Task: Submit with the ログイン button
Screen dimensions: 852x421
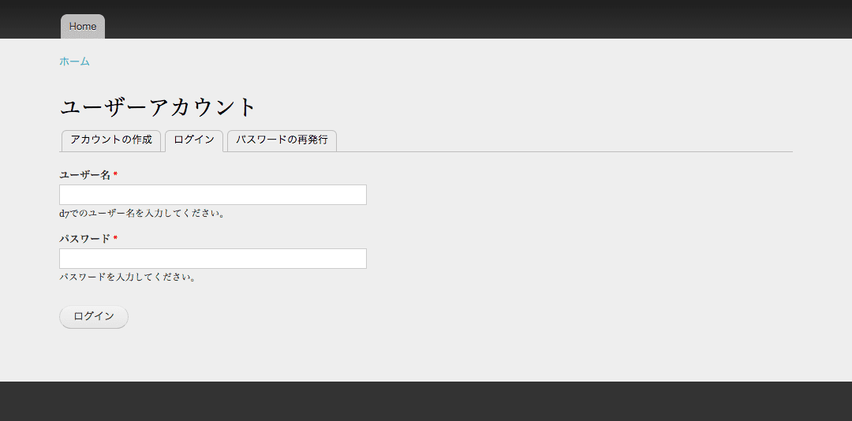Action: coord(94,317)
